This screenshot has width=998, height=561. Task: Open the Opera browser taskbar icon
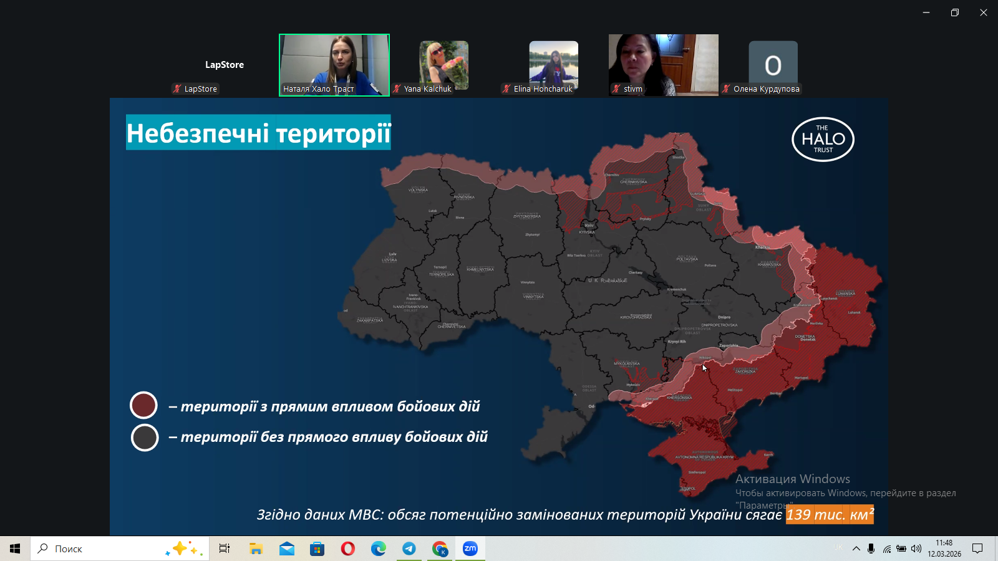coord(348,549)
